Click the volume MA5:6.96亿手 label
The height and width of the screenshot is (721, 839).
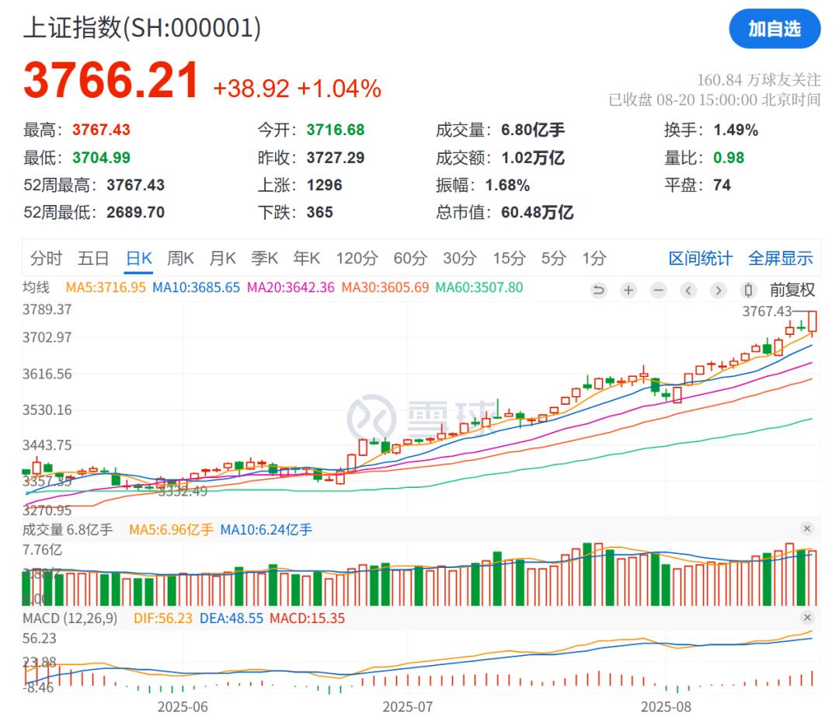point(171,530)
